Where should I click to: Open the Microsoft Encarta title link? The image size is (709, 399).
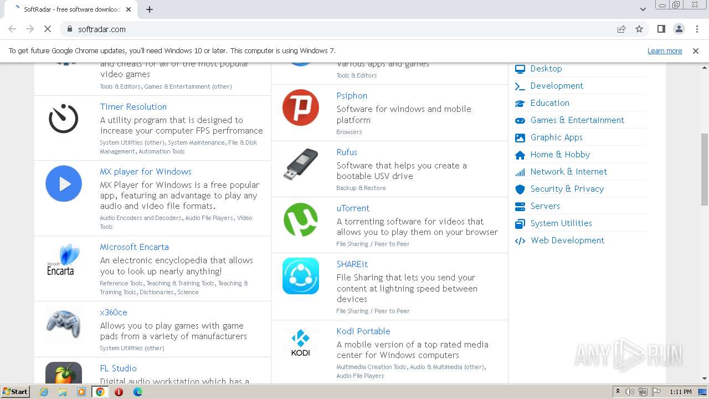click(135, 247)
